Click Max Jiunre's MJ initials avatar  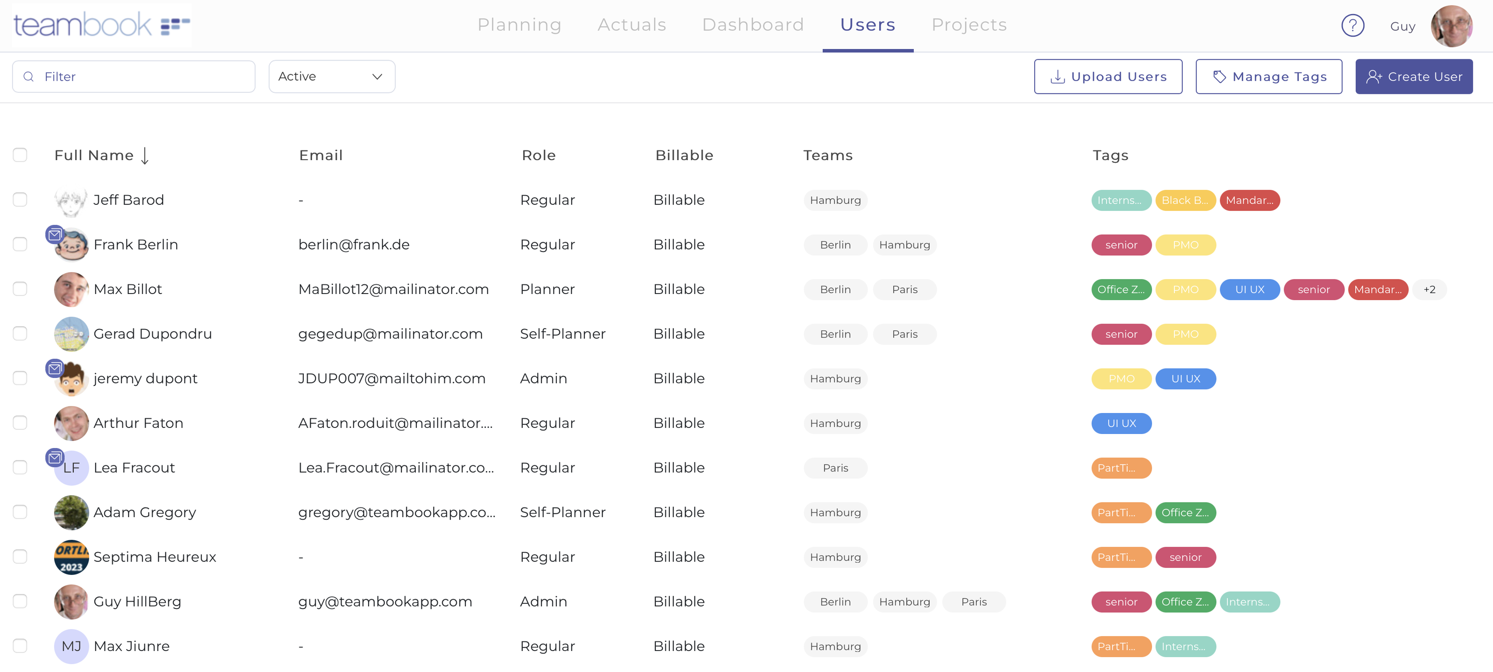(x=71, y=646)
